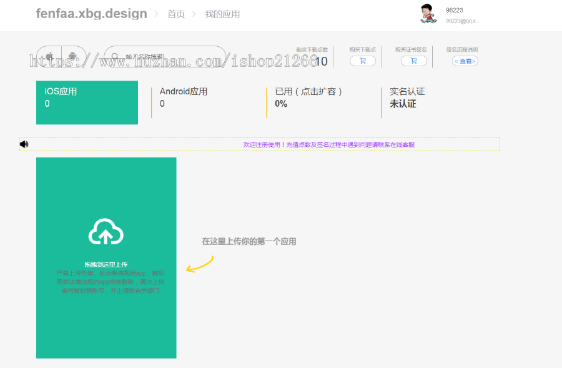Viewport: 562px width, 368px height.
Task: Click the online customer service announcement text
Action: tap(331, 143)
